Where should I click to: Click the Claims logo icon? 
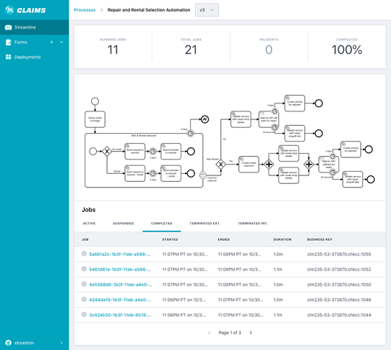[9, 10]
